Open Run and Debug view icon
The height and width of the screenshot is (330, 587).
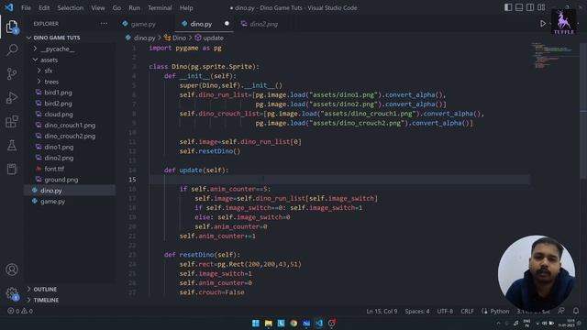pyautogui.click(x=12, y=98)
